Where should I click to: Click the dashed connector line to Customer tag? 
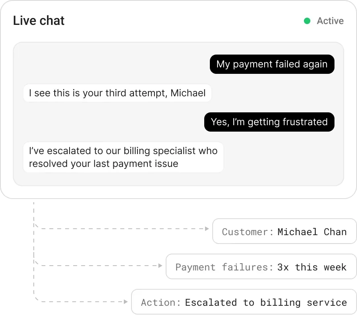[121, 229]
